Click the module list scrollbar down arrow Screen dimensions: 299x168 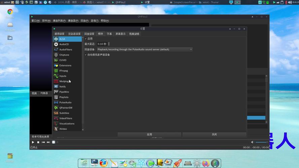[83, 130]
